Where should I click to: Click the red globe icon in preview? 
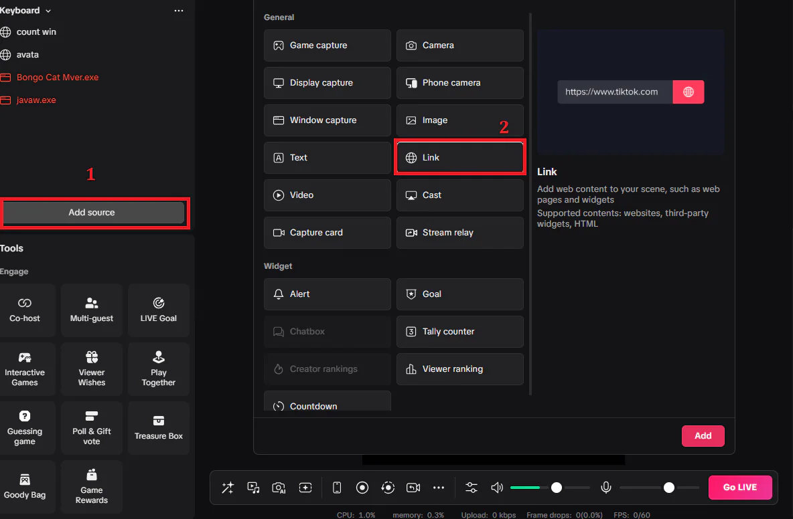(x=689, y=92)
